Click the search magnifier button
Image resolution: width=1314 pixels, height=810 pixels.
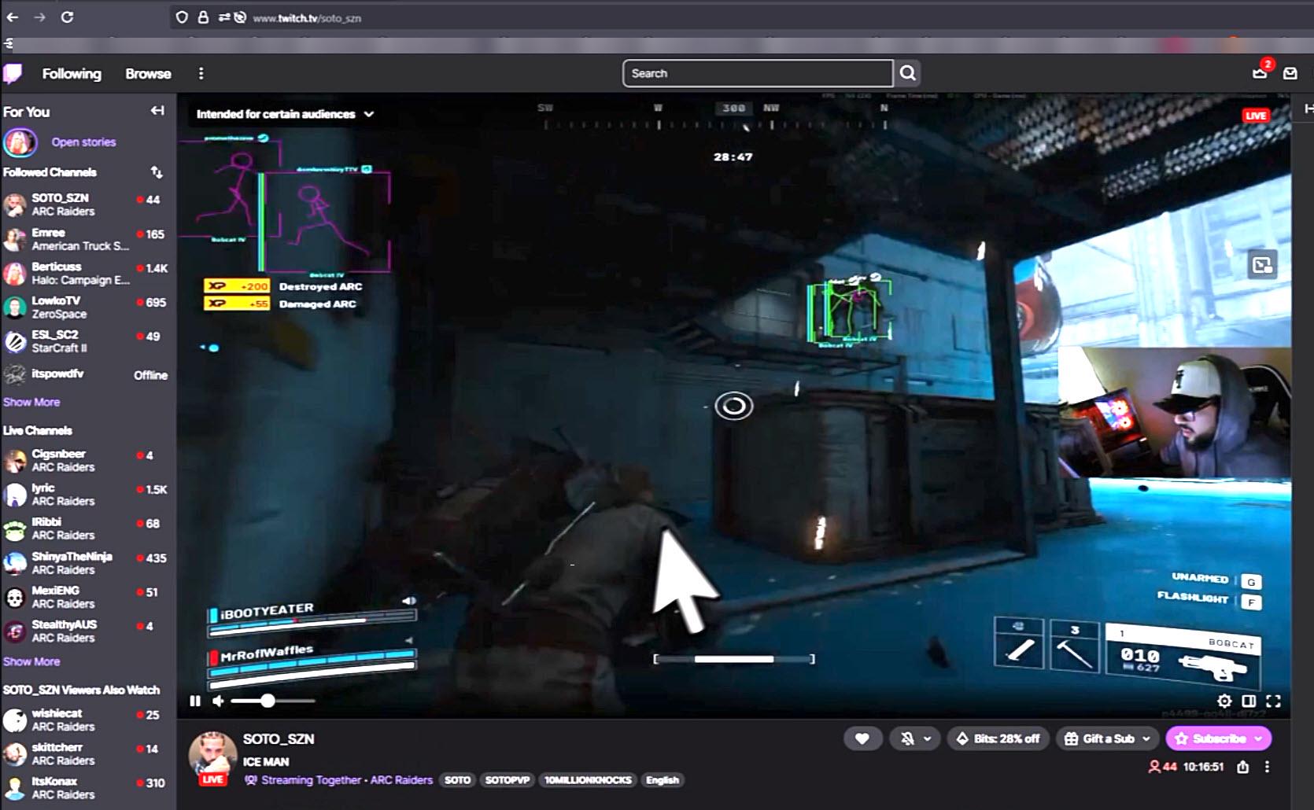(908, 73)
